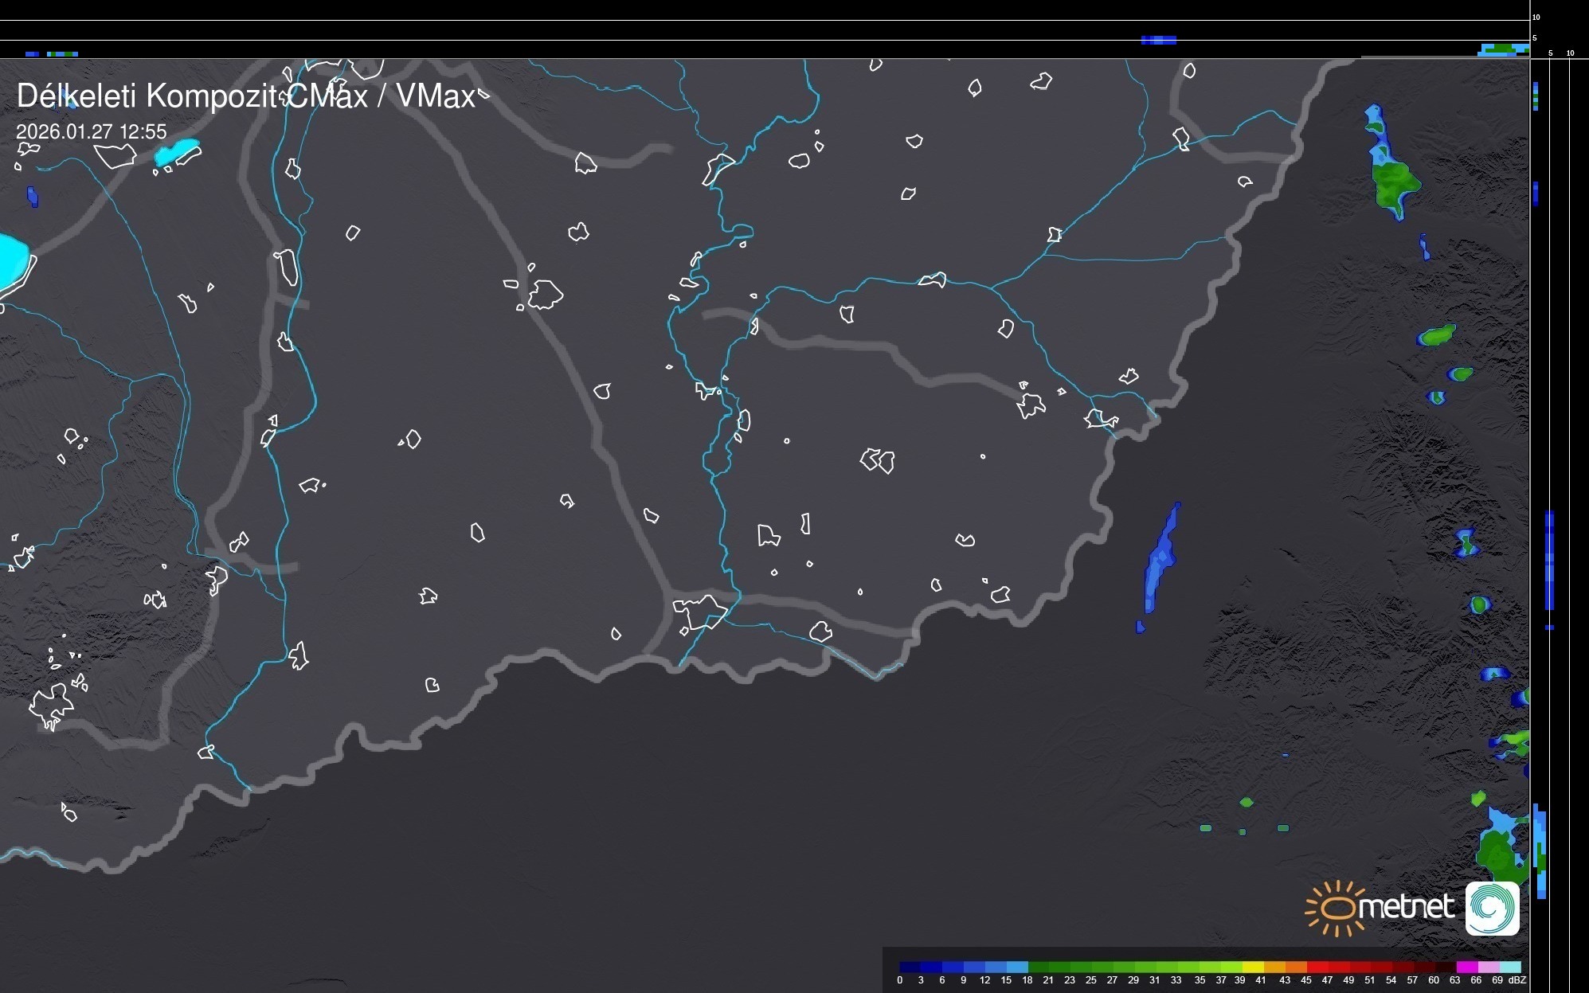Click the 10 km label on top-right scale
The width and height of the screenshot is (1589, 993).
coord(1536,17)
